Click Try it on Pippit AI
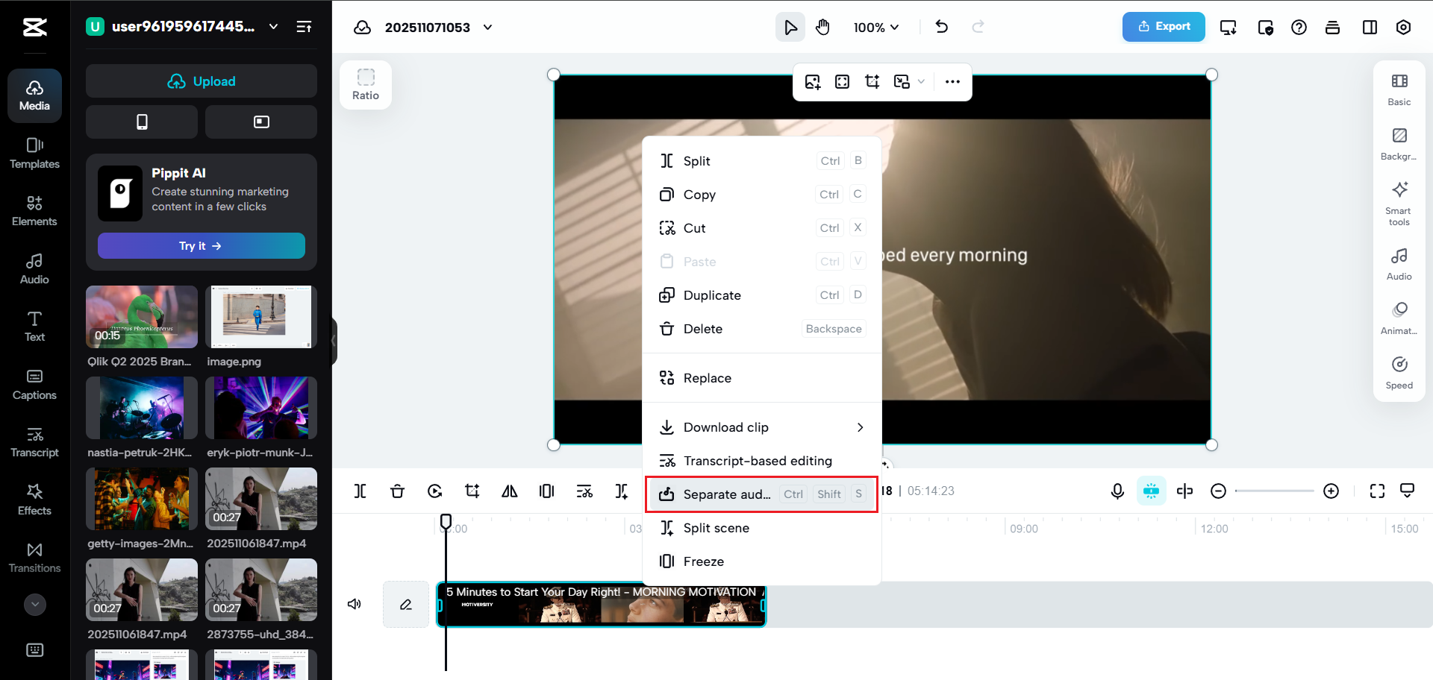Screen dimensions: 1433x680 point(202,246)
